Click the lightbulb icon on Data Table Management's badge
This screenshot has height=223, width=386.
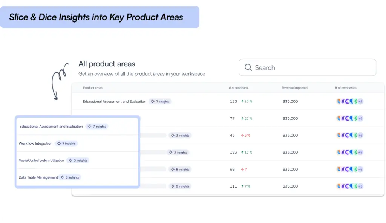point(62,177)
